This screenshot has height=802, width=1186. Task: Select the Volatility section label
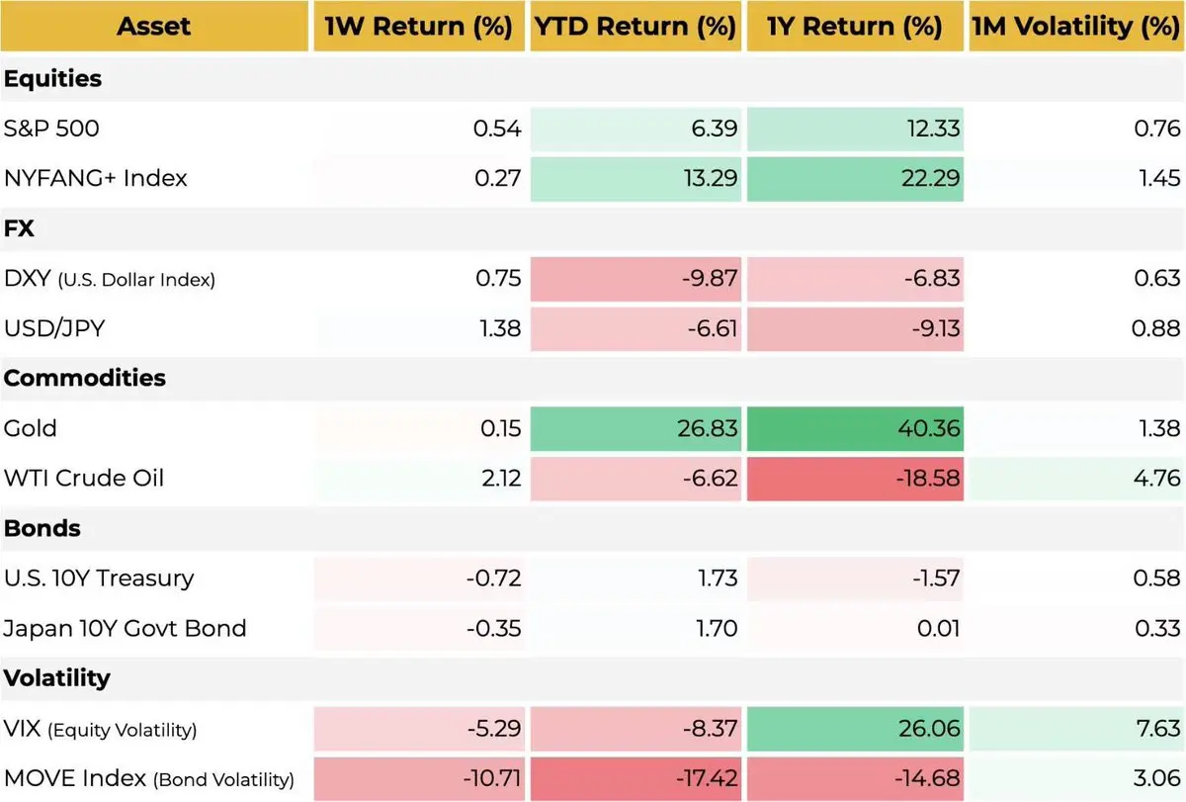(55, 677)
